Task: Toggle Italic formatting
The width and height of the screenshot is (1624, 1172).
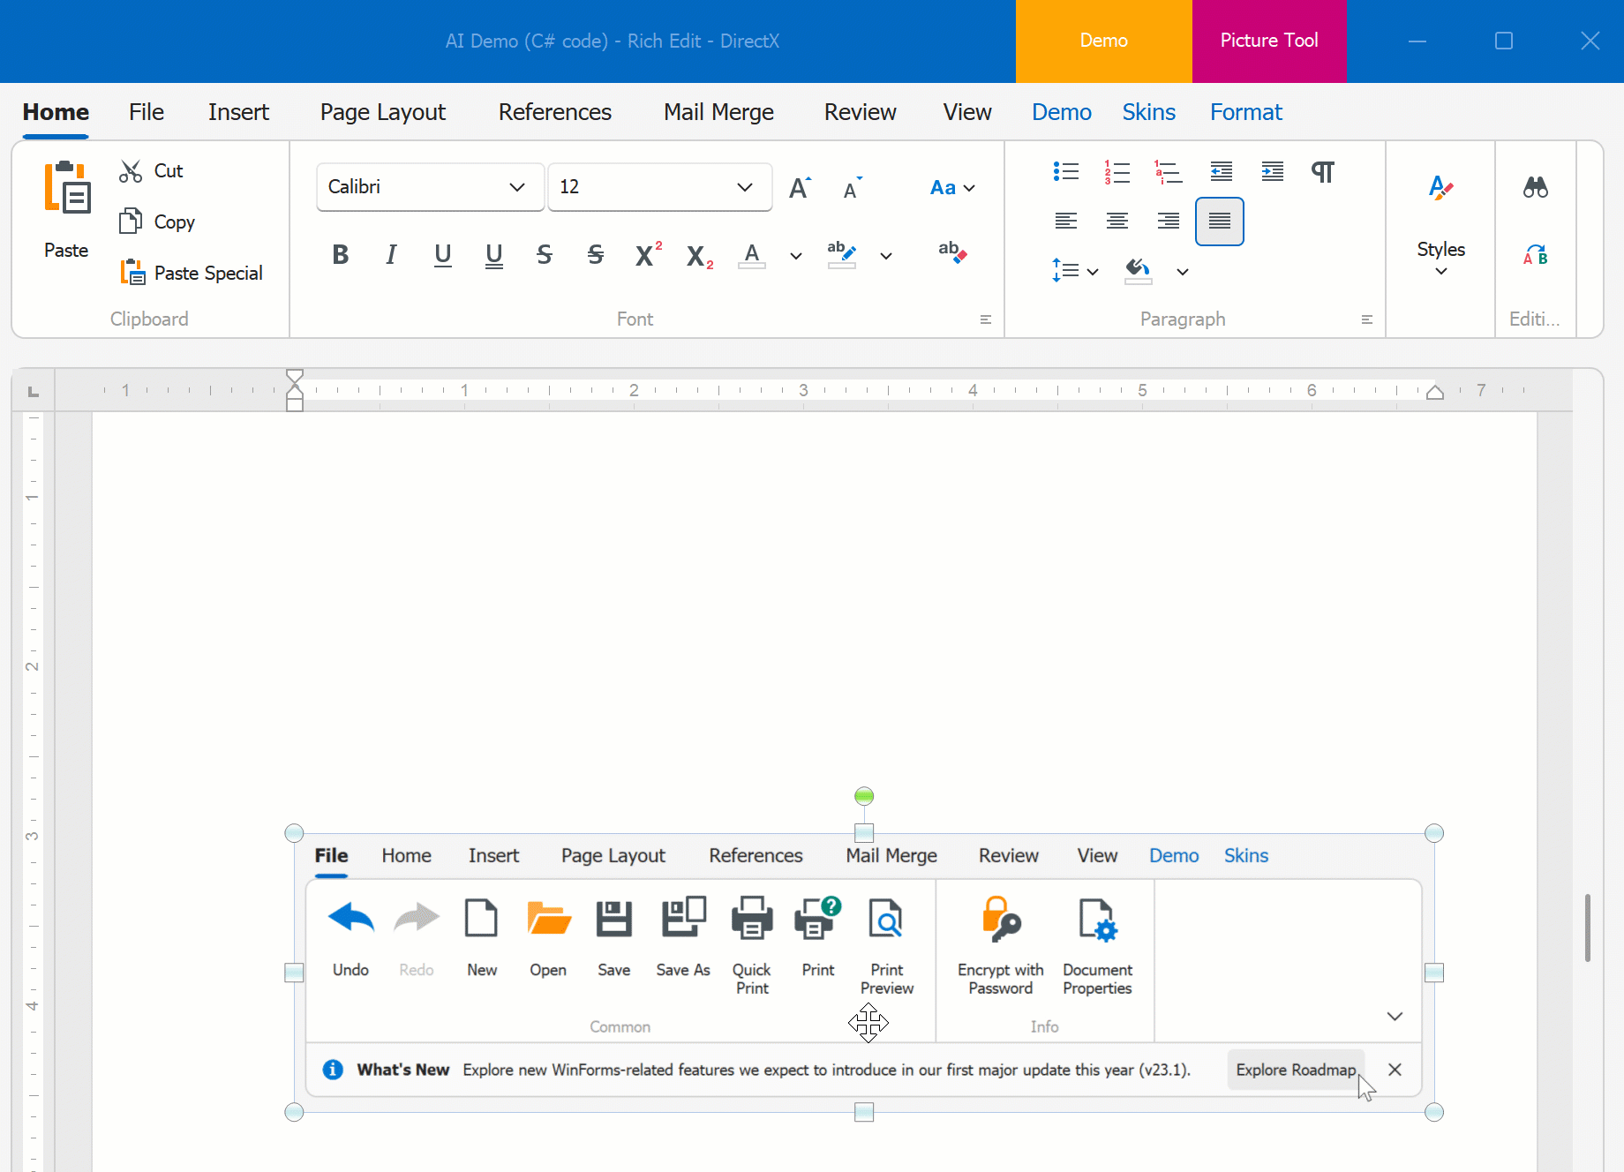Action: [x=391, y=255]
